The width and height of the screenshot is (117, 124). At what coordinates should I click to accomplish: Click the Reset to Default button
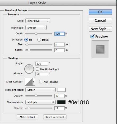coord(55,117)
